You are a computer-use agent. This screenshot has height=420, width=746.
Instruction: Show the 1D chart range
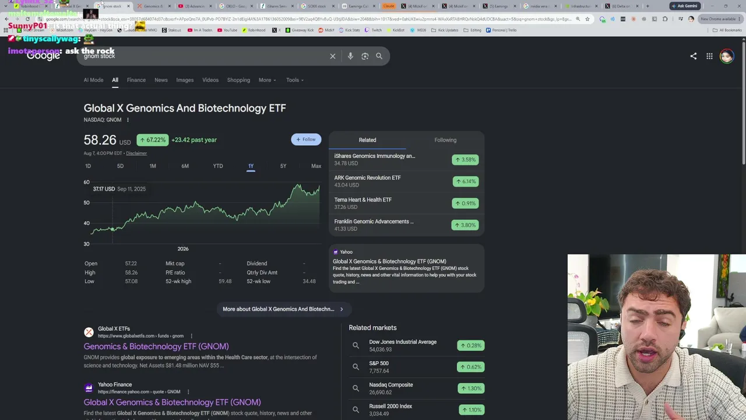[88, 166]
